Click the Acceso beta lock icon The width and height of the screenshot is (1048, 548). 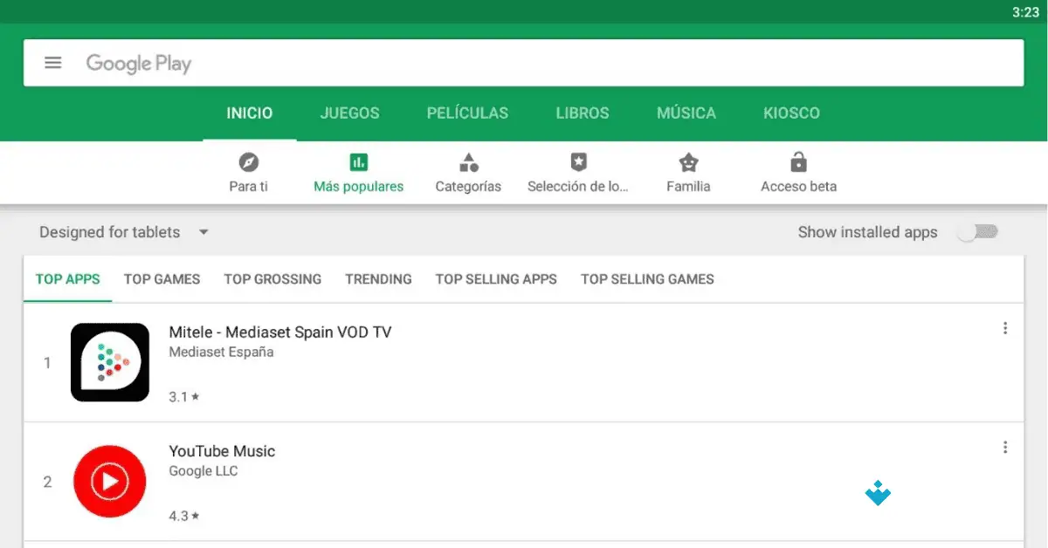797,162
